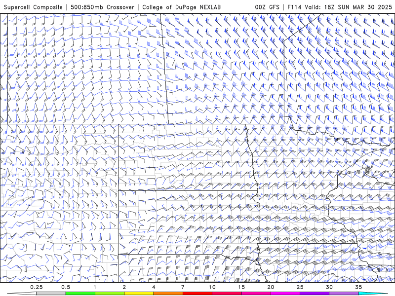The width and height of the screenshot is (395, 296).
Task: Click the red colorbar segment between 7 and 10
Action: (x=197, y=294)
